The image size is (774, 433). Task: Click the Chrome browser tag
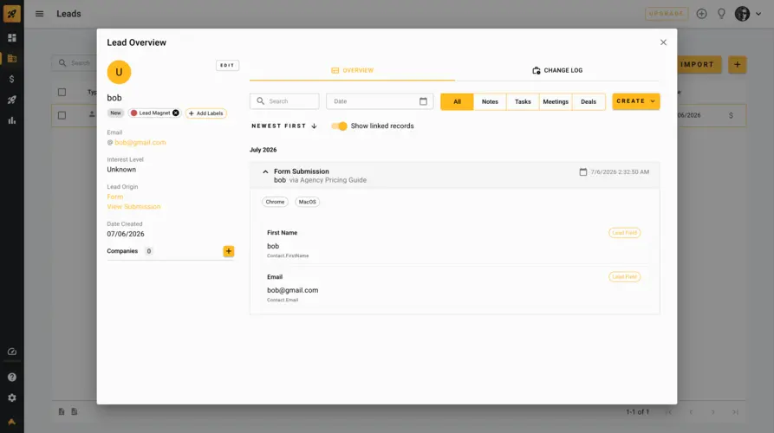(x=275, y=202)
